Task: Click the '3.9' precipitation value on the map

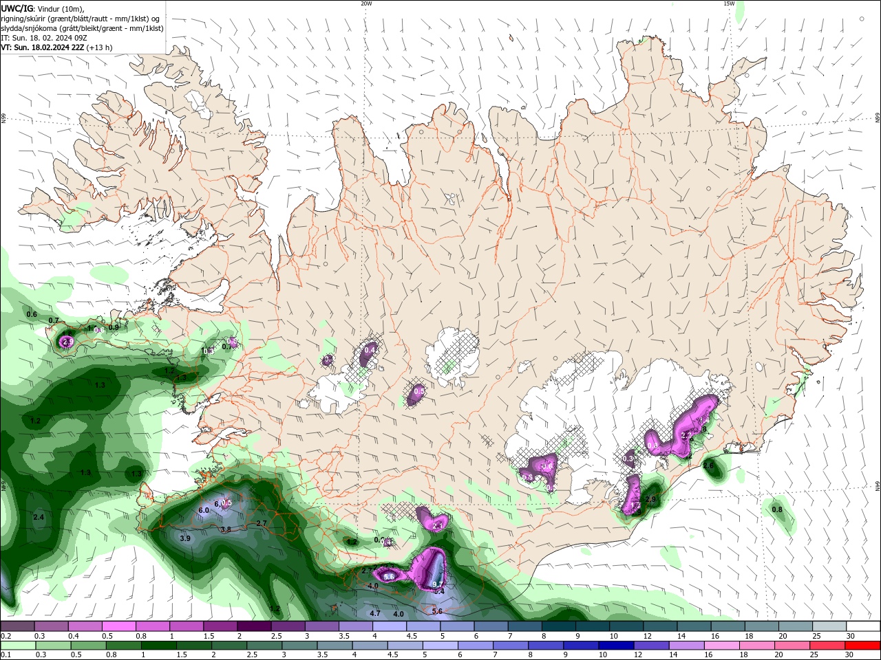Action: point(185,538)
